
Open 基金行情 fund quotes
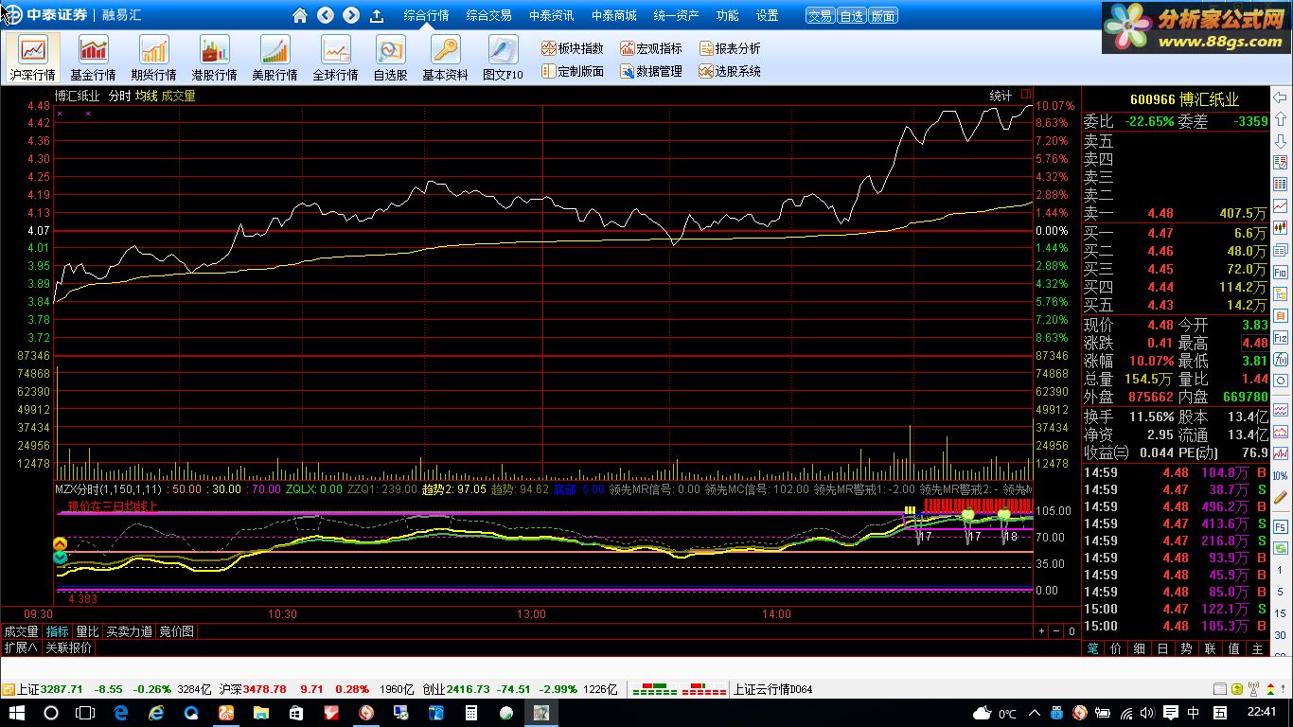(93, 59)
